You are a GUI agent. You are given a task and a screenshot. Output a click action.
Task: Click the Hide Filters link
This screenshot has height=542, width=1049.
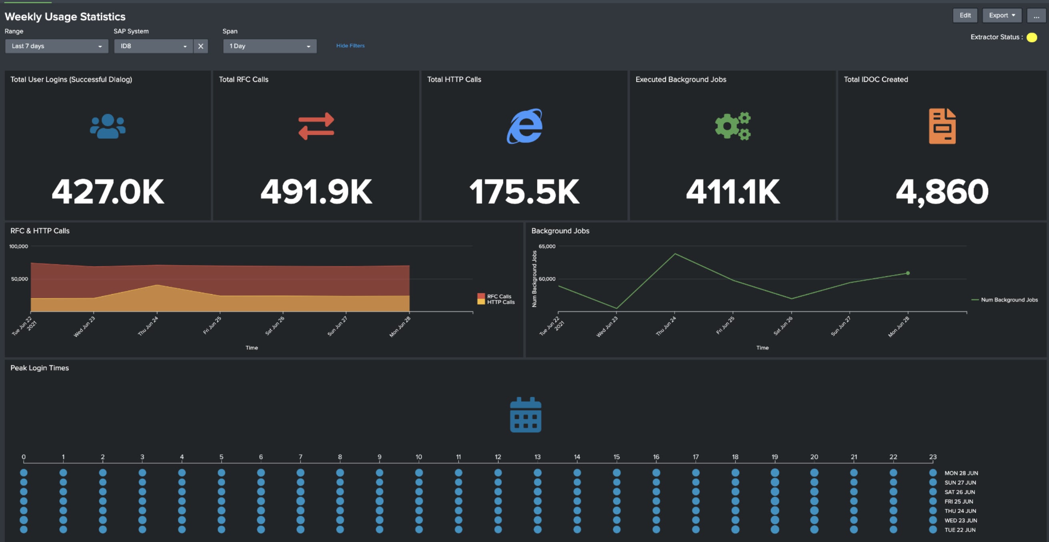350,46
